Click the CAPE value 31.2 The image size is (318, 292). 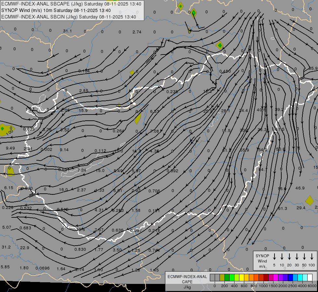click(x=6, y=247)
